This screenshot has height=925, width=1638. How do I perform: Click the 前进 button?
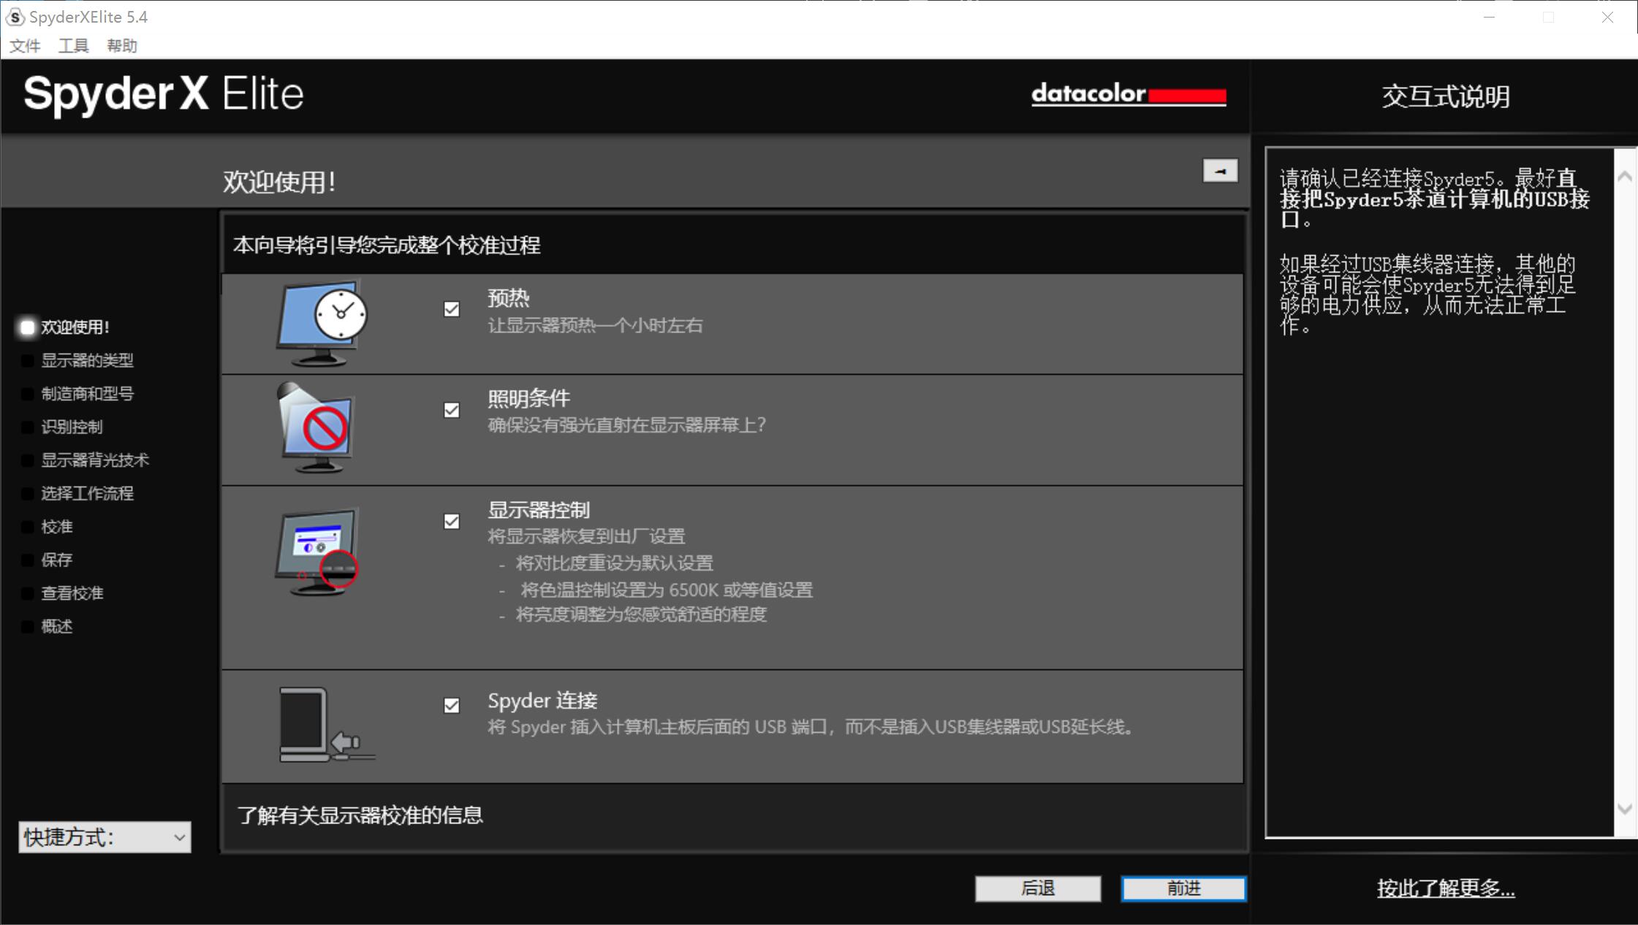point(1183,888)
